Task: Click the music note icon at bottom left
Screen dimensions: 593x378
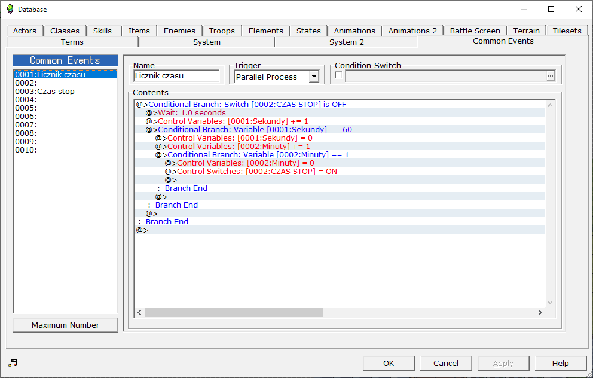Action: tap(13, 363)
